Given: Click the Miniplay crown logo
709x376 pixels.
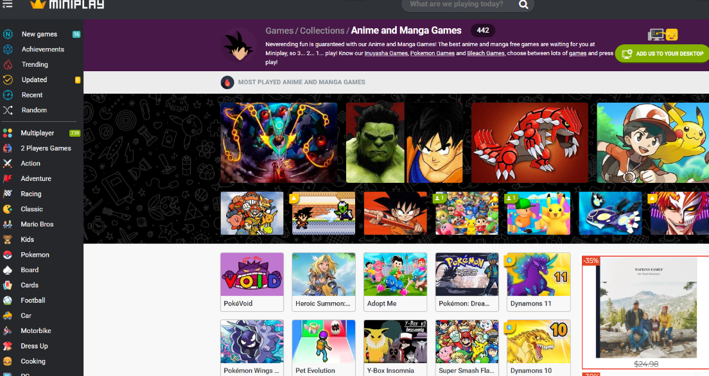Looking at the screenshot, I should click(x=38, y=4).
